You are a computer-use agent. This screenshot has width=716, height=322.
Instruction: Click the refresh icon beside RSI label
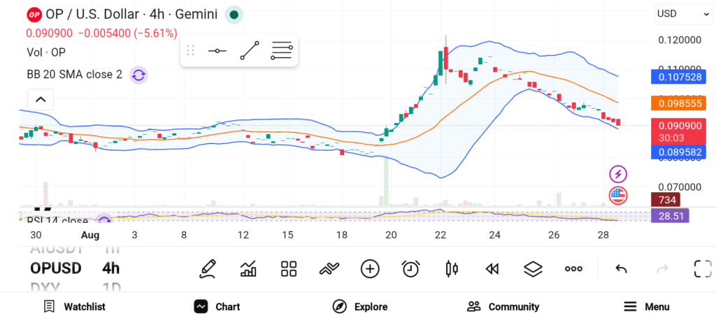coord(105,219)
